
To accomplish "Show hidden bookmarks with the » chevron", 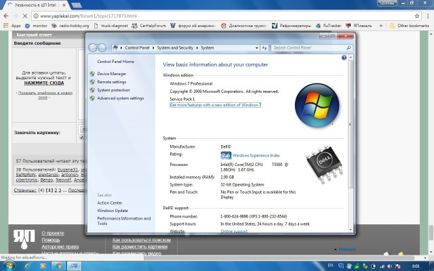I will point(381,26).
